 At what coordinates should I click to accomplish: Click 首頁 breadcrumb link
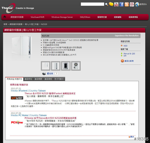[5, 24]
